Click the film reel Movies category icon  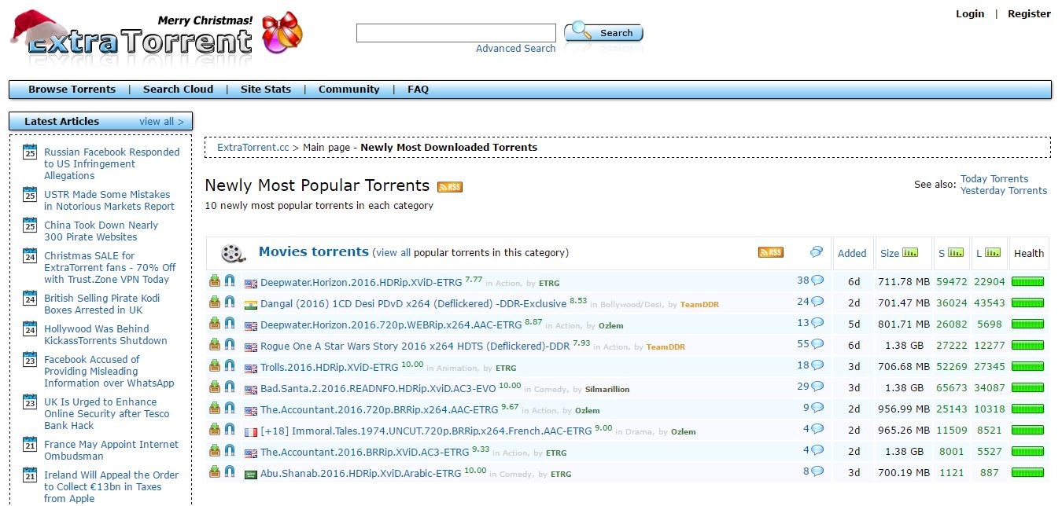[230, 251]
